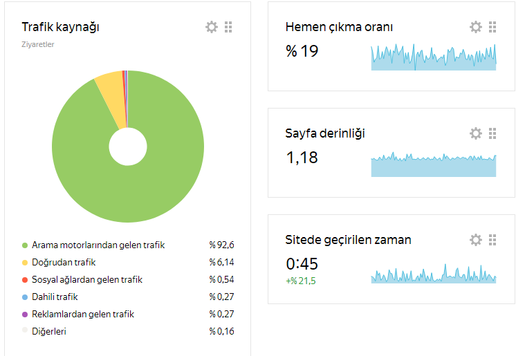Select Arama motorlarından gelen trafik legend label
Screen dimensions: 516x356
coord(98,245)
